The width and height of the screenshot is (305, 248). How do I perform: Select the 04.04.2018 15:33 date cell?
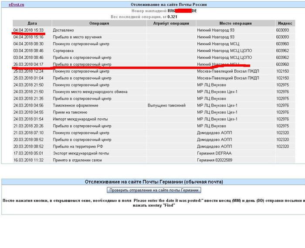(28, 30)
